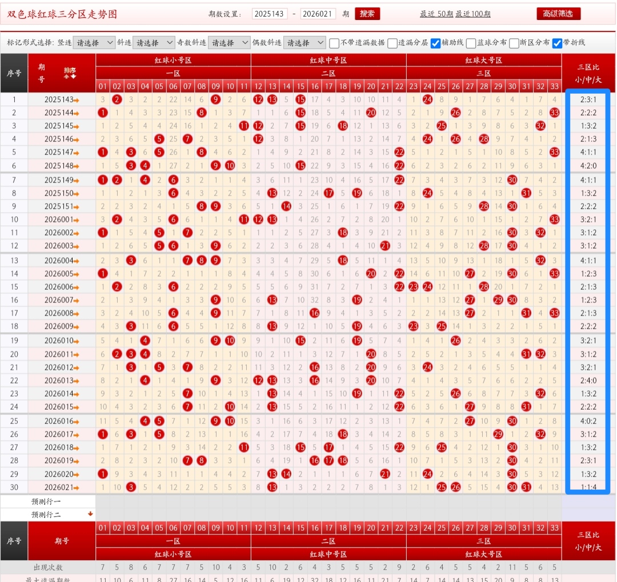Click period number 2026012 text
The image size is (617, 582).
(59, 367)
